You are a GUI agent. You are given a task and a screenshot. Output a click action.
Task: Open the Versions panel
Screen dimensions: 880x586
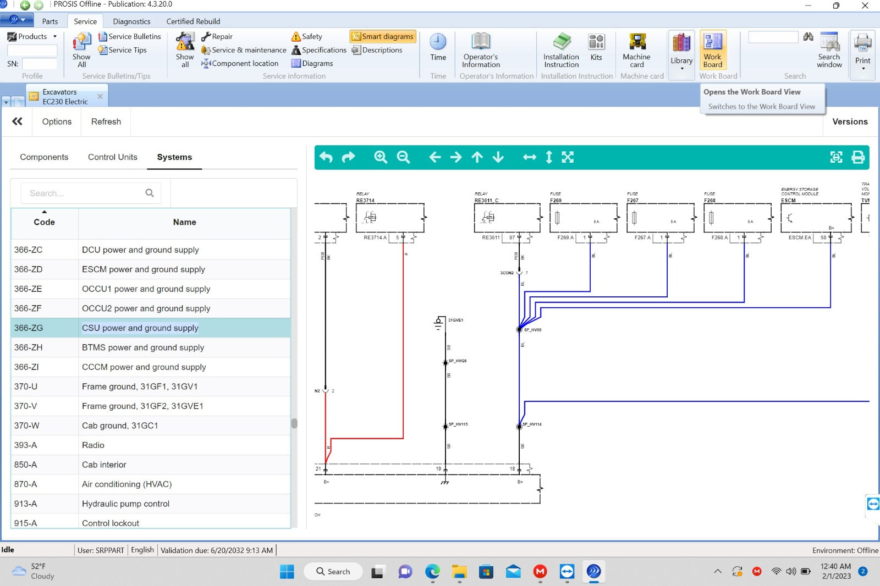849,121
